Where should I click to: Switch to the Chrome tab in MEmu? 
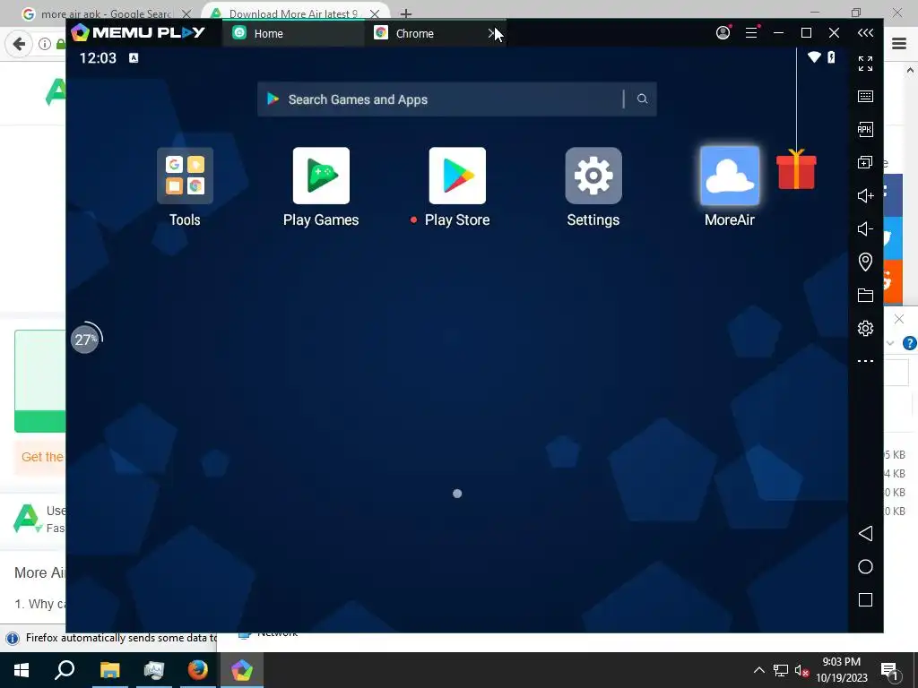[x=435, y=33]
